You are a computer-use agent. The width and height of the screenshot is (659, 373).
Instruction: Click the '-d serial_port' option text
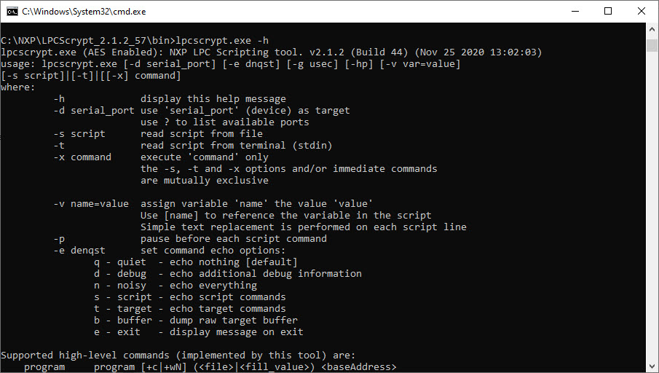coord(94,111)
